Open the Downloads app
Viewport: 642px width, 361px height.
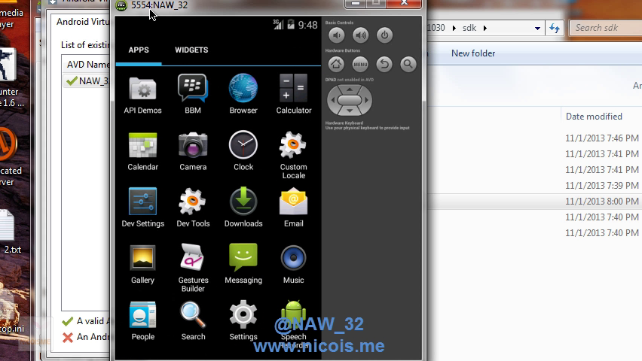tap(243, 208)
